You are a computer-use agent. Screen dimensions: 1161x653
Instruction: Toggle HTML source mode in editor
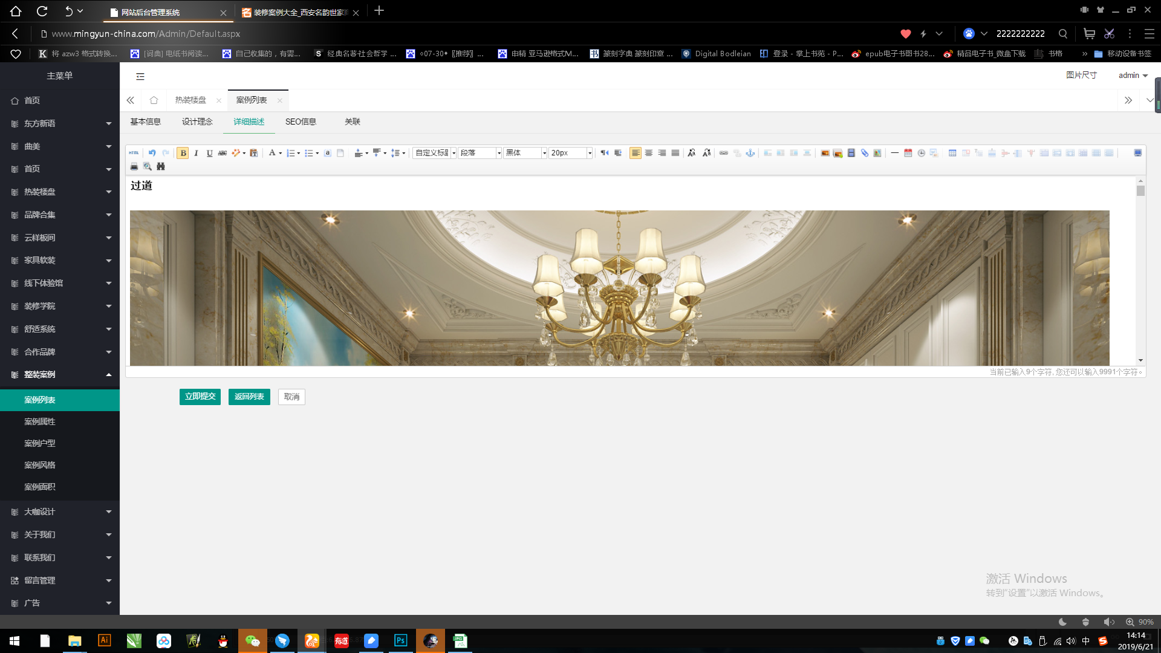tap(134, 153)
